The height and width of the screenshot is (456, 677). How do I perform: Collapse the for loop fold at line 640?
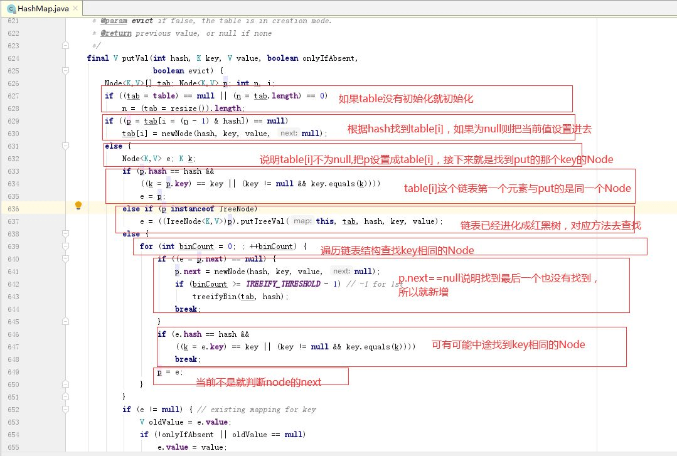(65, 259)
